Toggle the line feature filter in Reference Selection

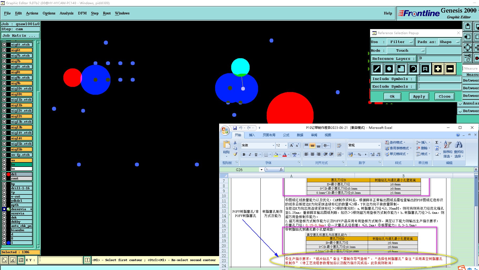pyautogui.click(x=377, y=69)
